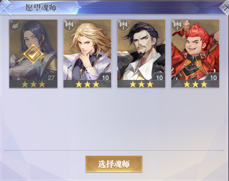Screen dimensions: 229x181
Task: Uncheck the golden checkmark on dark-haired heroine
Action: click(33, 54)
